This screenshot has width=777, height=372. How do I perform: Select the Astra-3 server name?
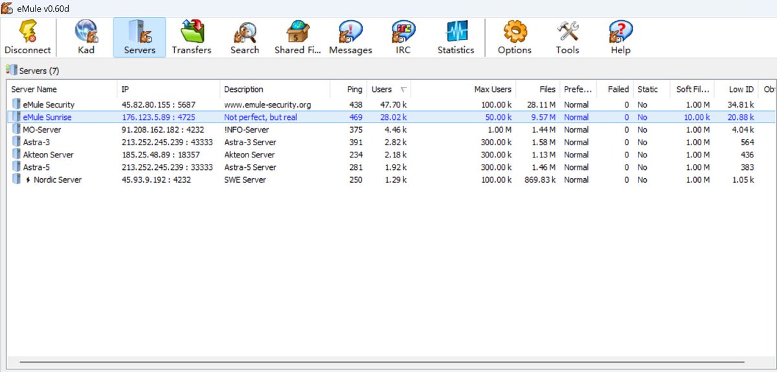tap(36, 142)
